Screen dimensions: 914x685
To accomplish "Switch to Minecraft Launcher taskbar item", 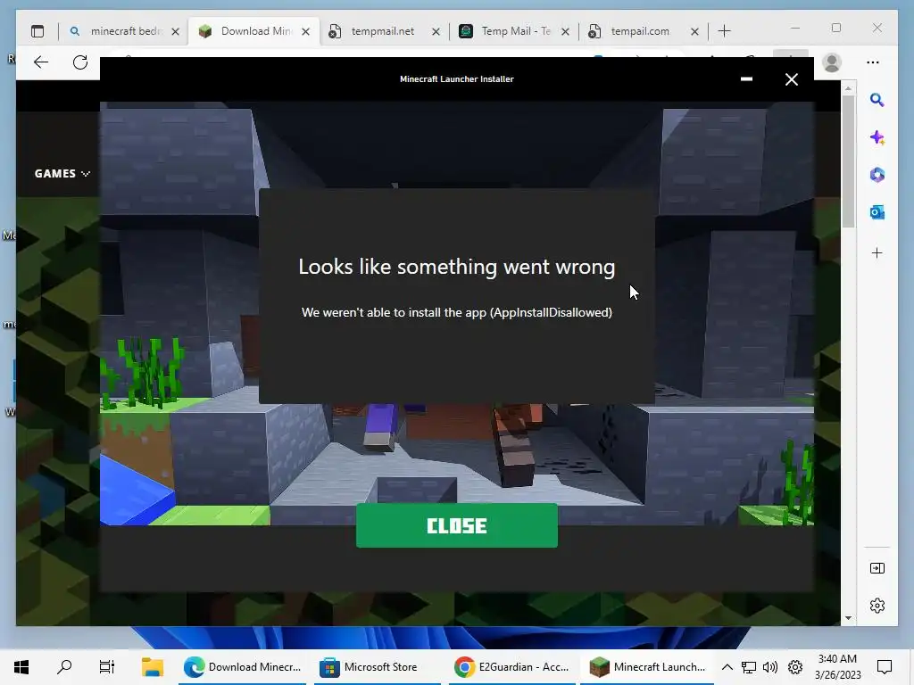I will coord(648,667).
